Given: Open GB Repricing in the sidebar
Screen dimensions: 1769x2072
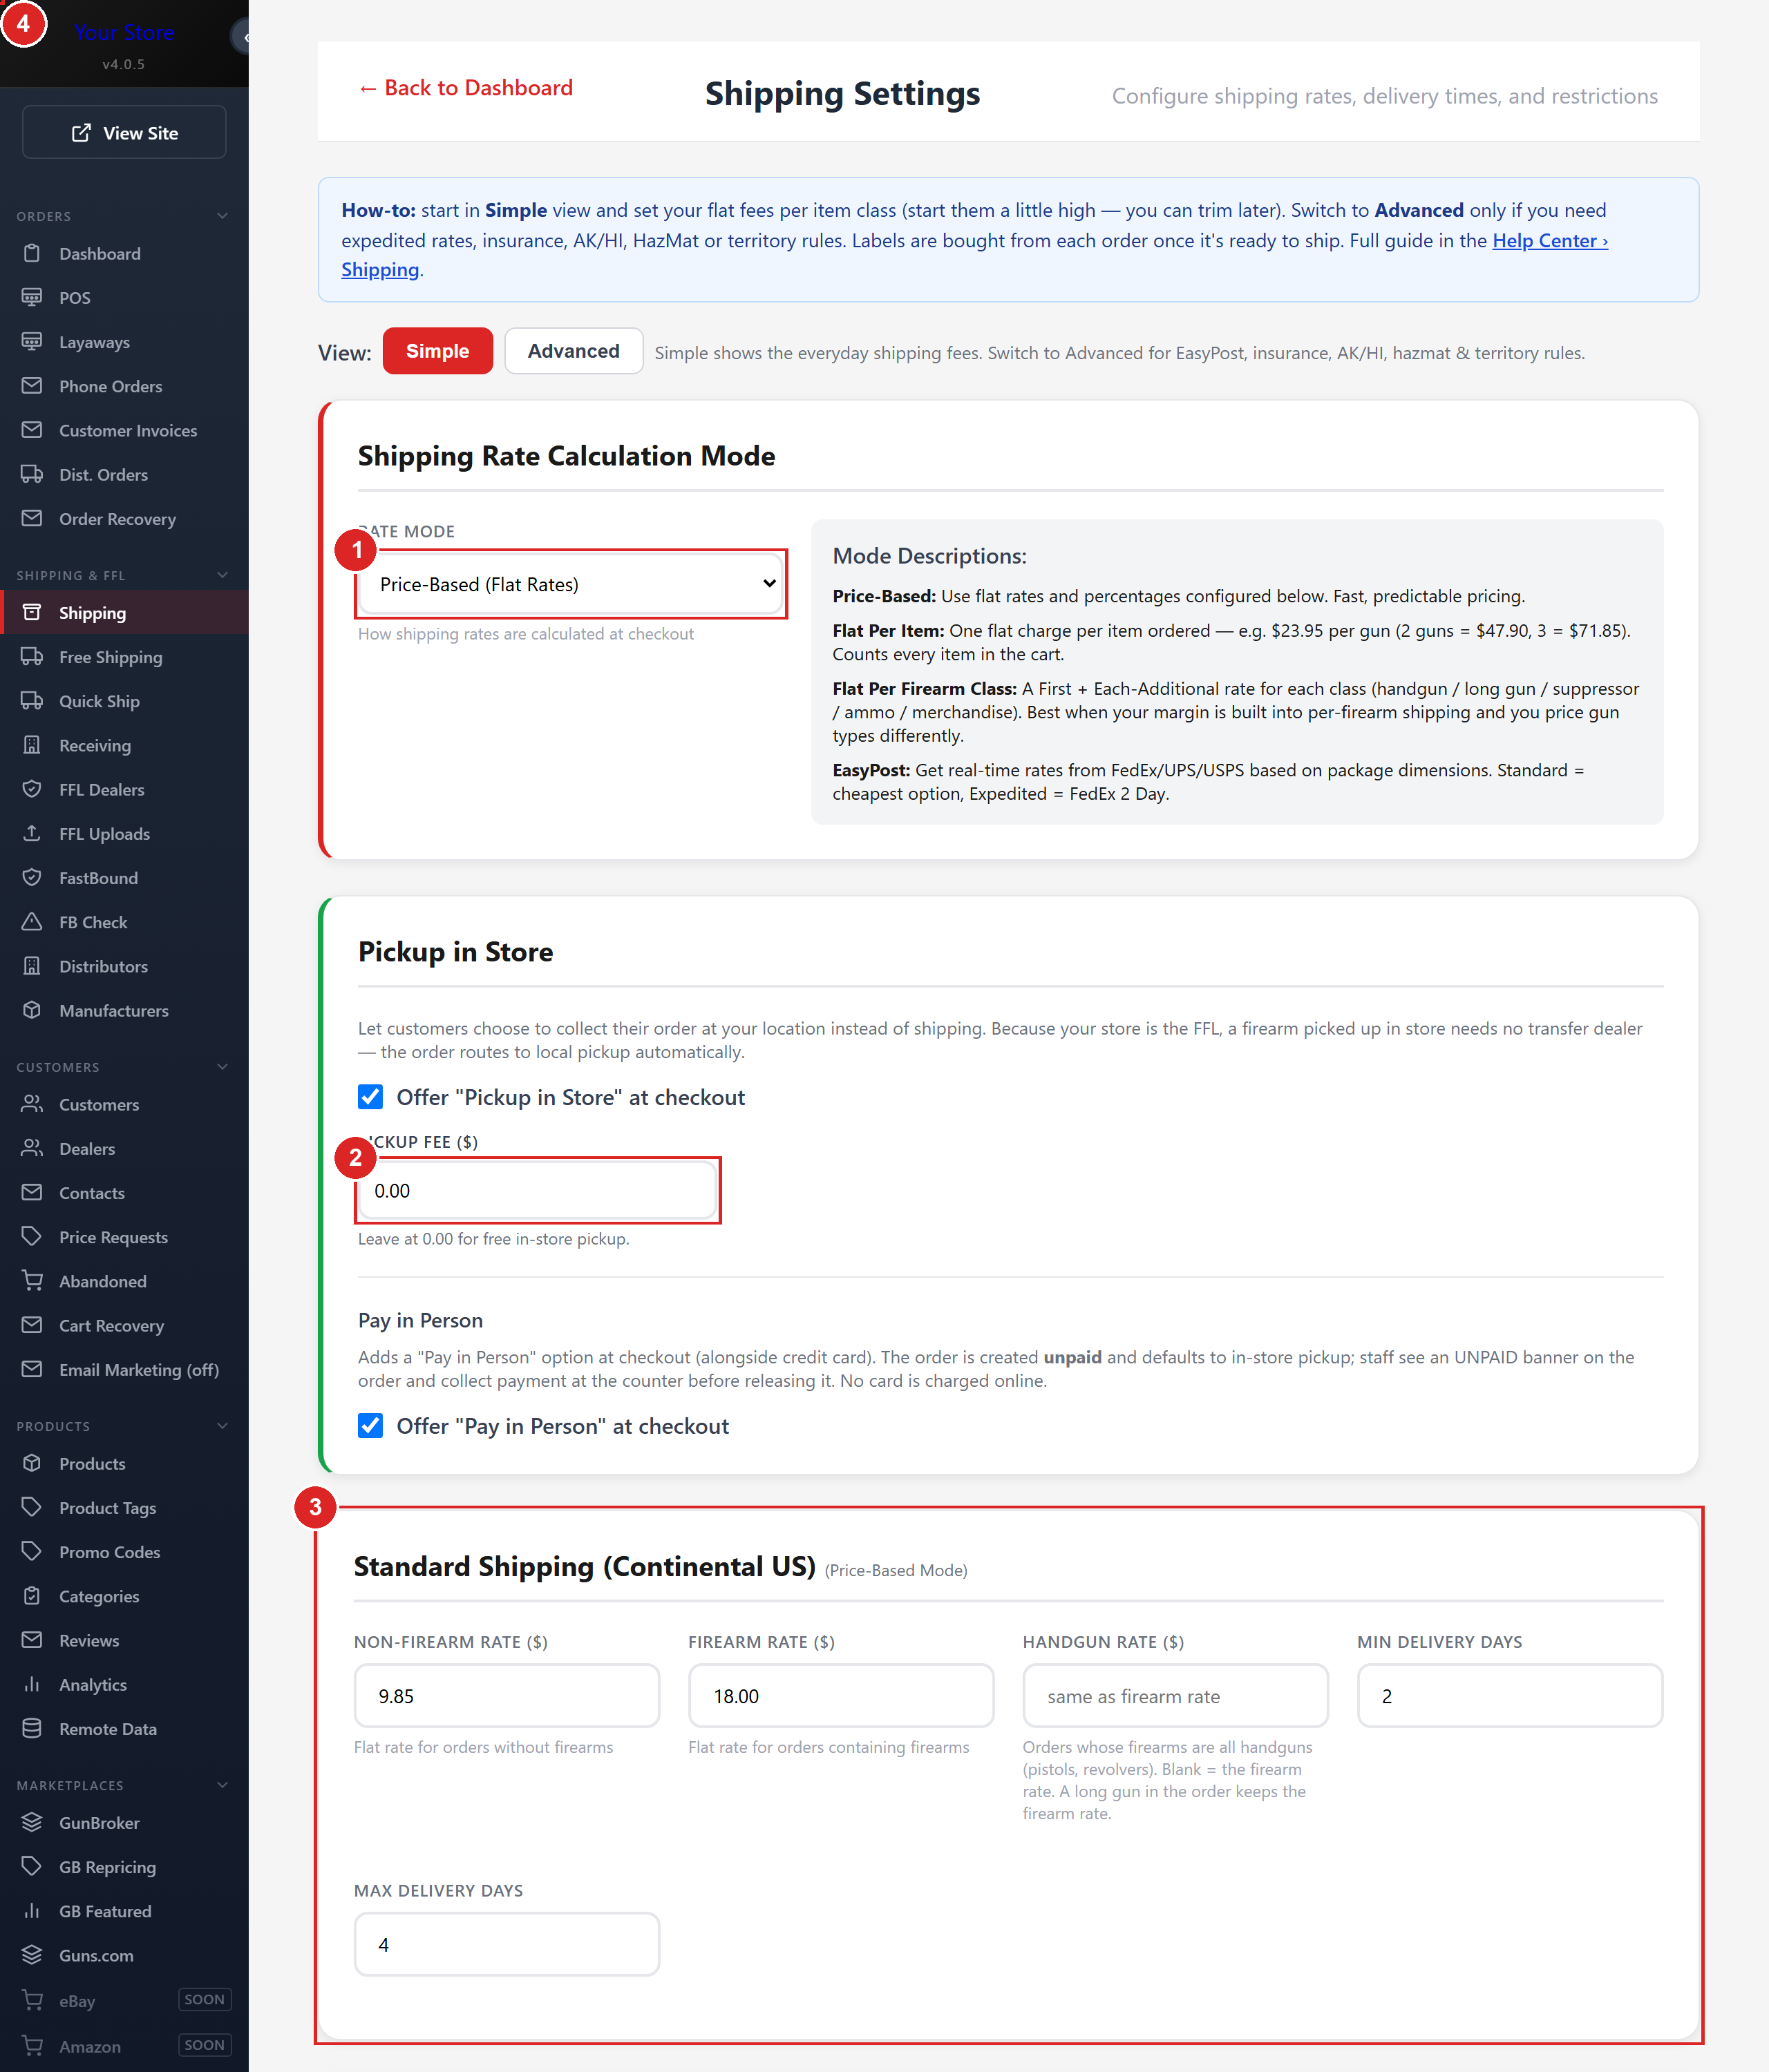Looking at the screenshot, I should point(124,1866).
